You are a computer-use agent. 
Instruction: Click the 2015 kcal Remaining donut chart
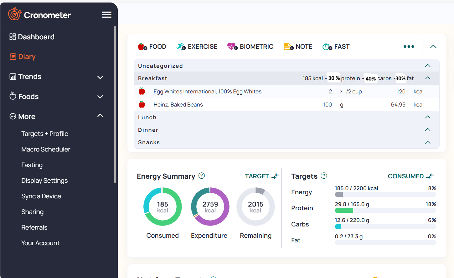pos(255,206)
